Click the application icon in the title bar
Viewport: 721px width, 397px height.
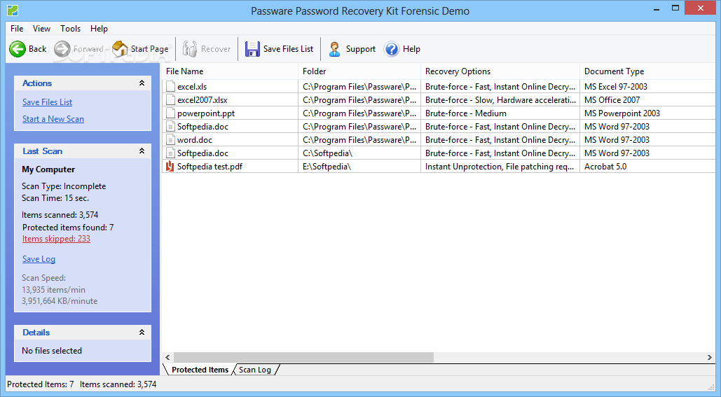(x=13, y=10)
